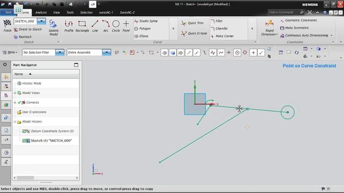344x193 pixels.
Task: Expand the Curve gallery more arrow
Action: [x=173, y=28]
